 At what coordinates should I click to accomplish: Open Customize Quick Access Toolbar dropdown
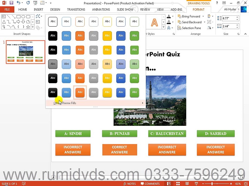click(51, 3)
